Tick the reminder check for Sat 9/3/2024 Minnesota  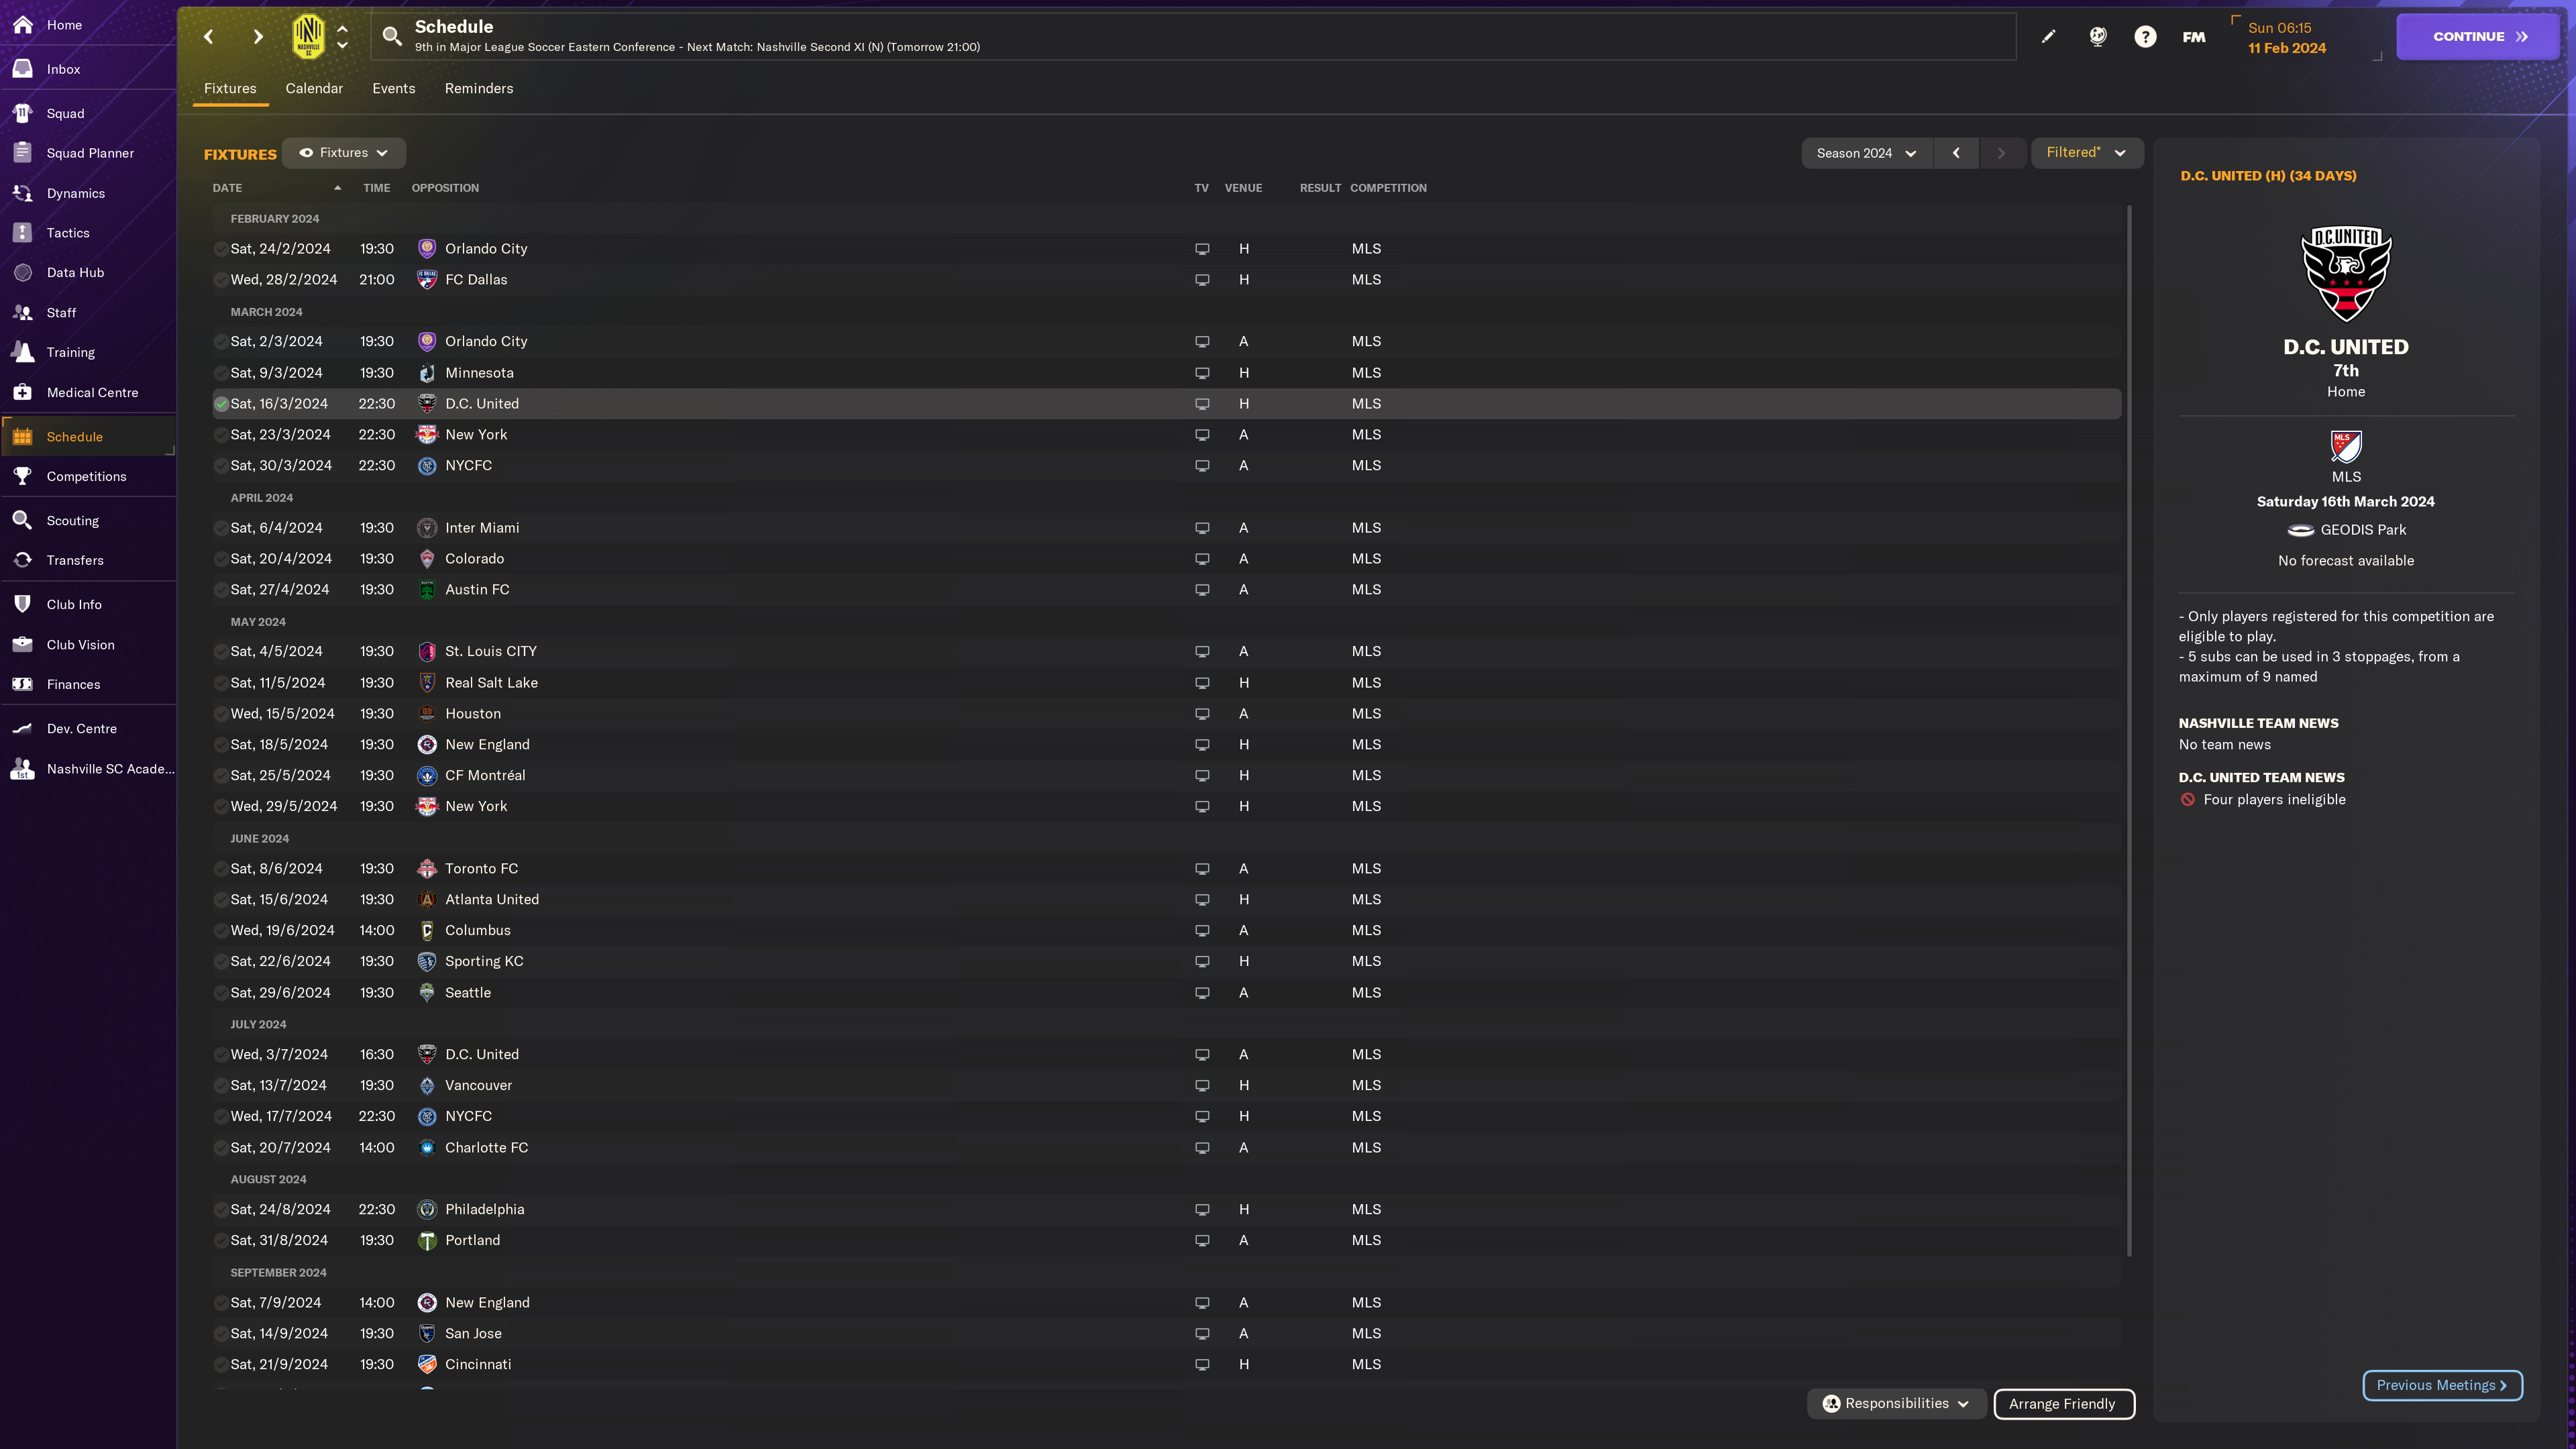coord(221,373)
